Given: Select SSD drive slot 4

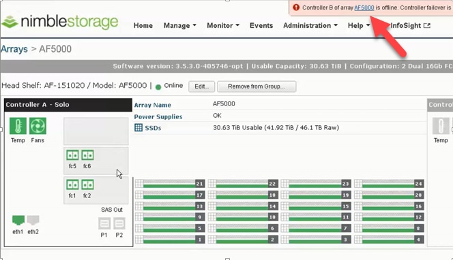Looking at the screenshot, I should 389,240.
